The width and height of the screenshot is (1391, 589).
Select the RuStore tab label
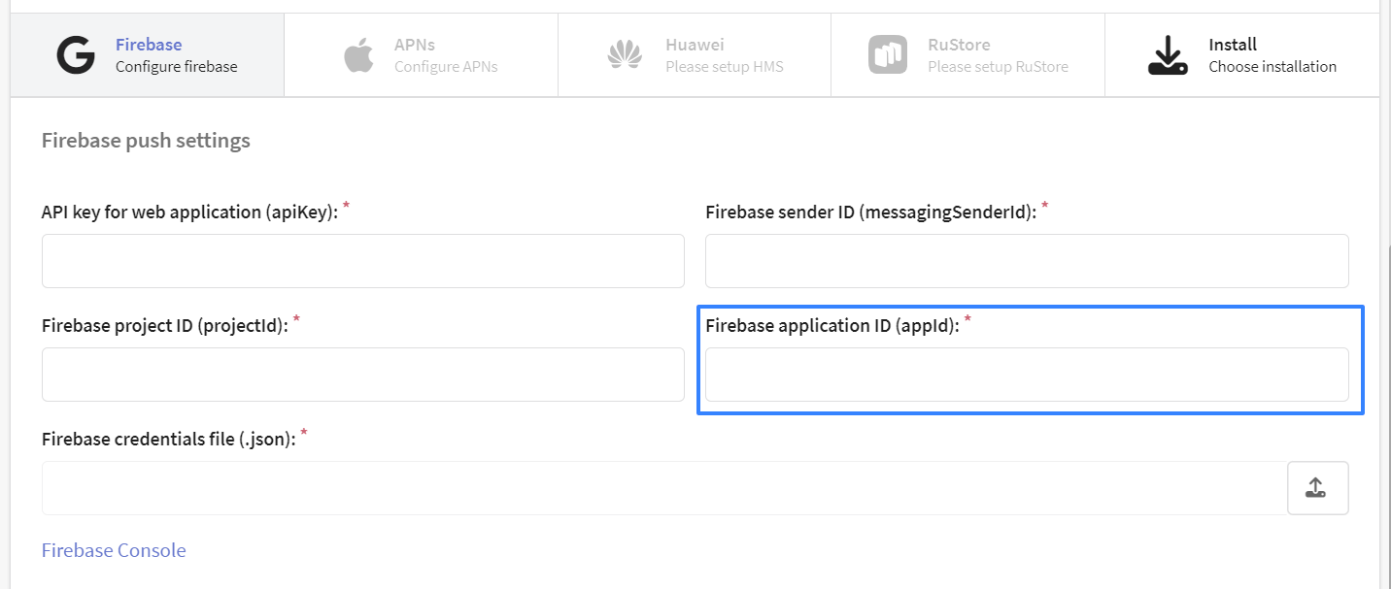959,45
